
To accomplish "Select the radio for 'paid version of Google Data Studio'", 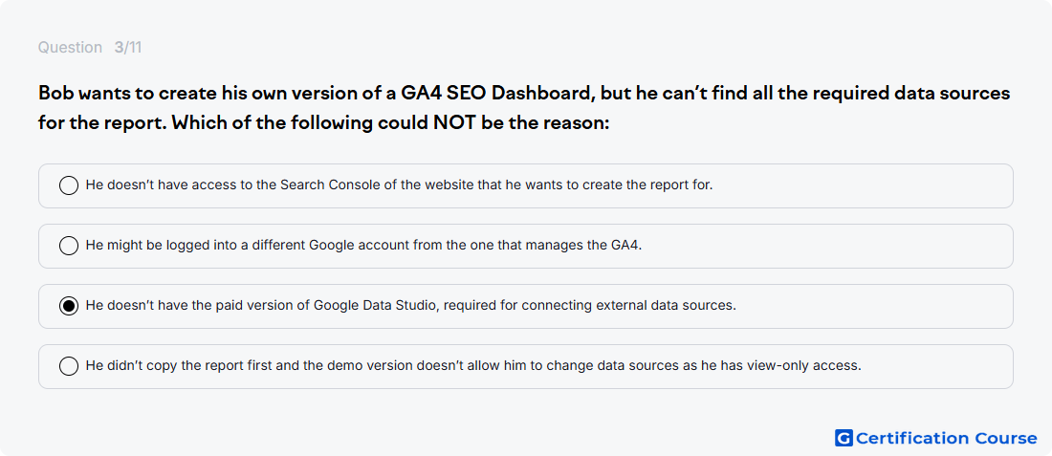I will [x=69, y=307].
